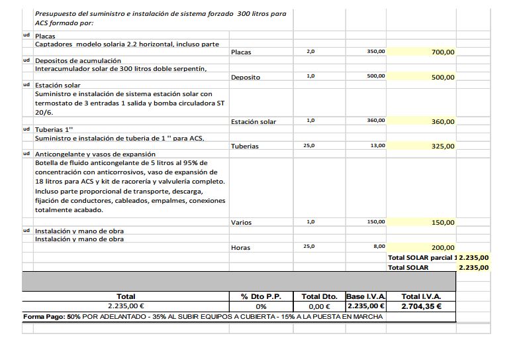Click the Tuberias unit price 13,00
The height and width of the screenshot is (346, 515).
point(378,145)
